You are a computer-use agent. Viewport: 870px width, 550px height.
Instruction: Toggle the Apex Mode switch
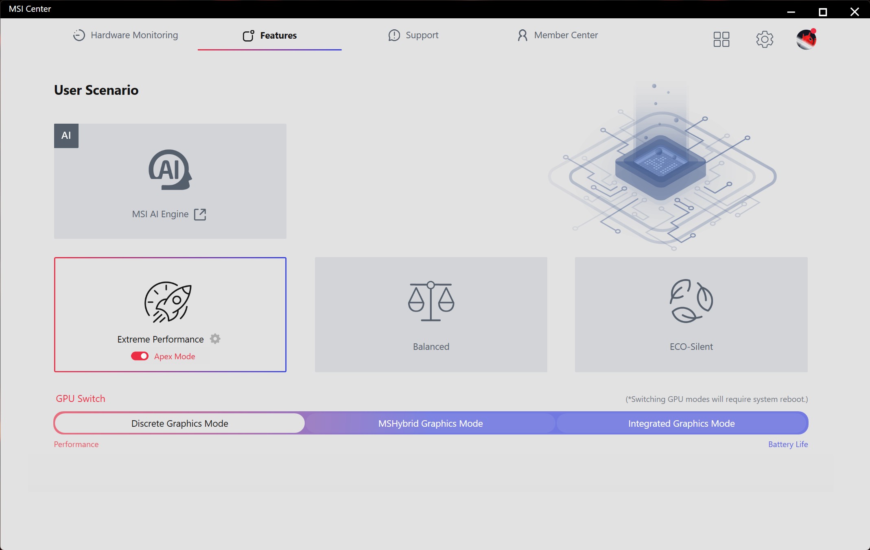click(x=140, y=356)
